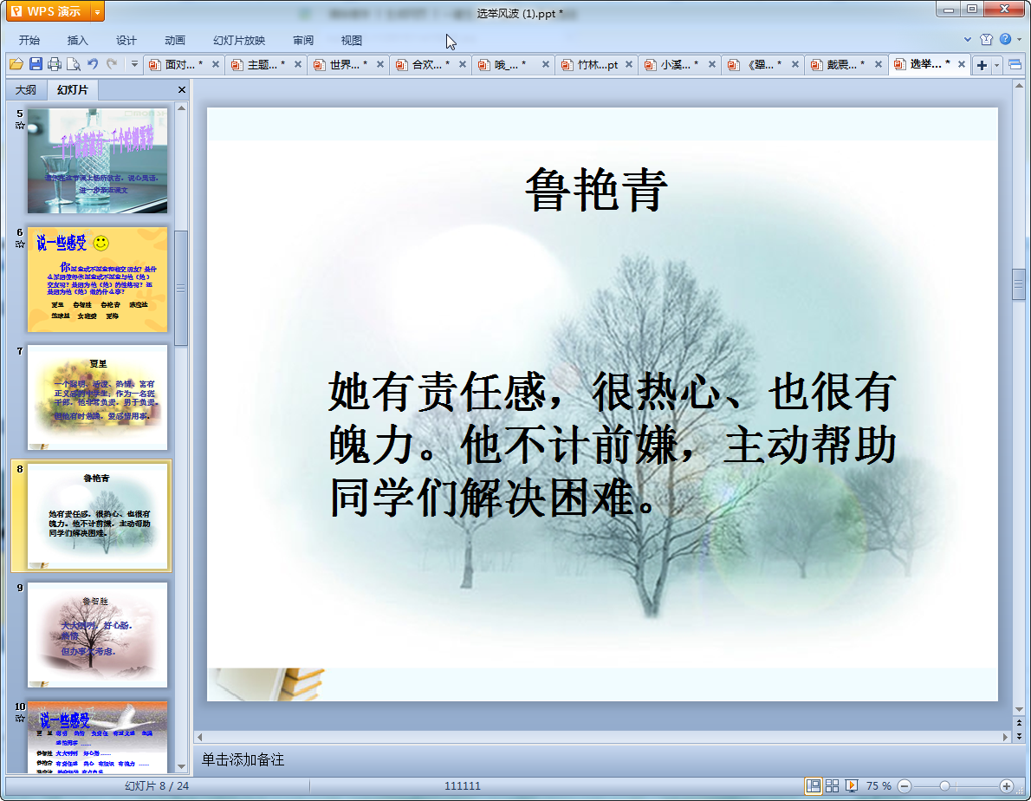Image resolution: width=1031 pixels, height=801 pixels.
Task: Expand the WPS 演示 button dropdown arrow
Action: click(97, 12)
